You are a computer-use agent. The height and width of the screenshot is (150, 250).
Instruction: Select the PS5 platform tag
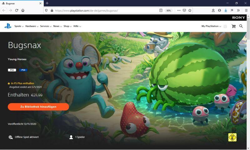click(x=12, y=70)
